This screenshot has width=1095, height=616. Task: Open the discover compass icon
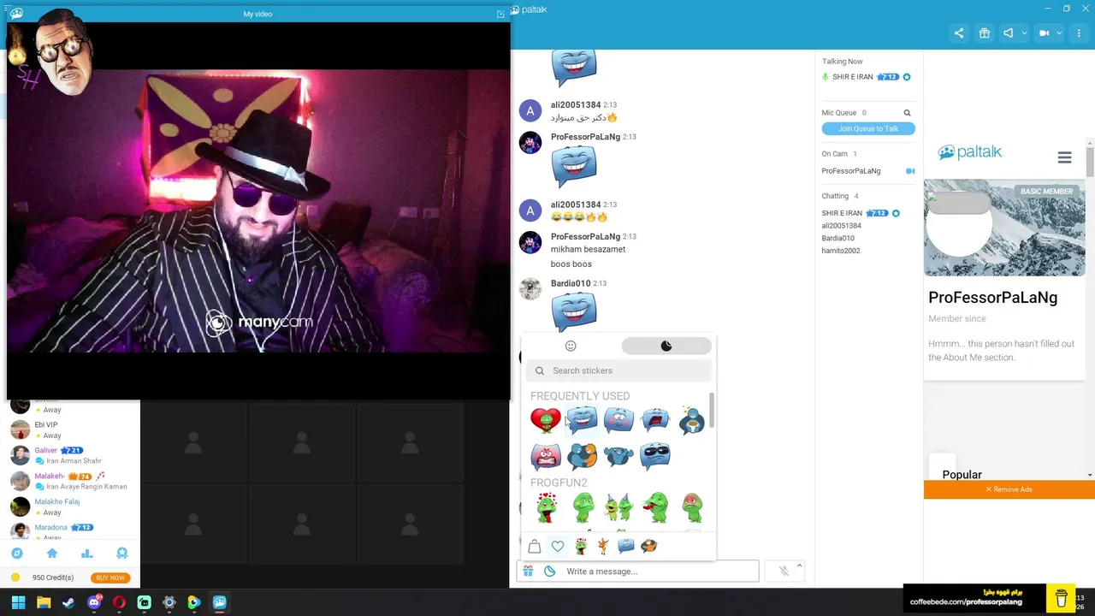[x=17, y=554]
